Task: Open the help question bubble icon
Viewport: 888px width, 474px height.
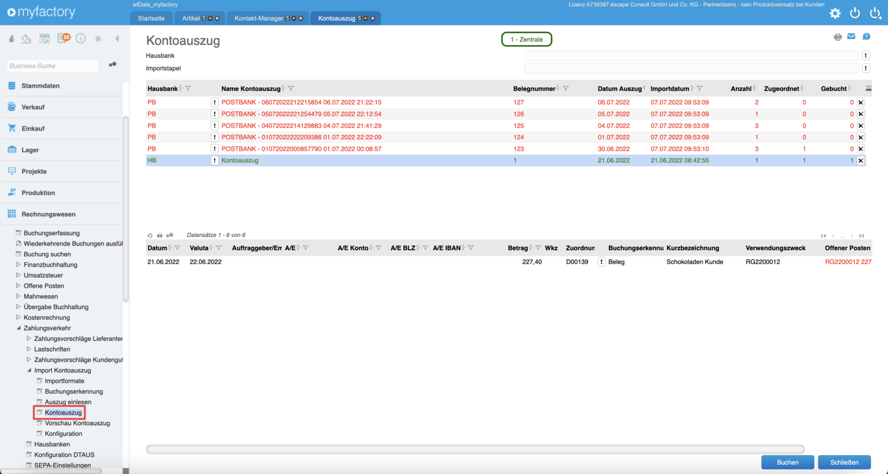Action: pos(866,37)
